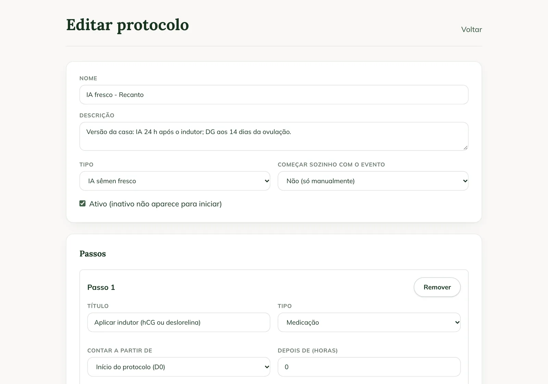Open the 'Começar sozinho com o evento' dropdown
This screenshot has width=548, height=384.
pyautogui.click(x=373, y=181)
